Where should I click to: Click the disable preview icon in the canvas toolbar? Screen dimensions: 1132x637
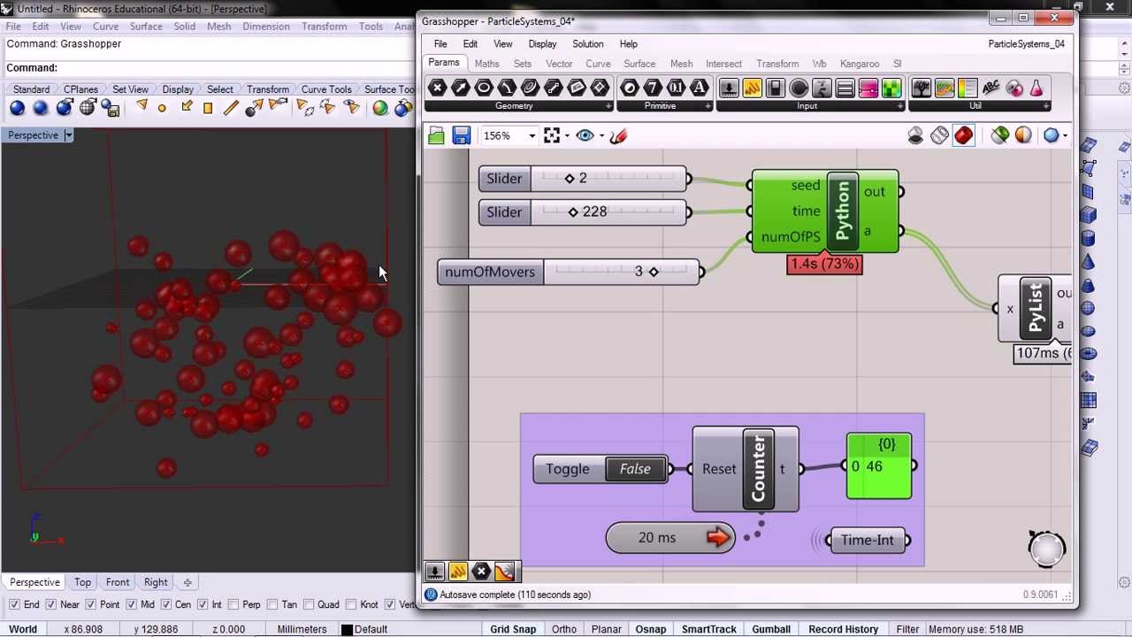[915, 135]
